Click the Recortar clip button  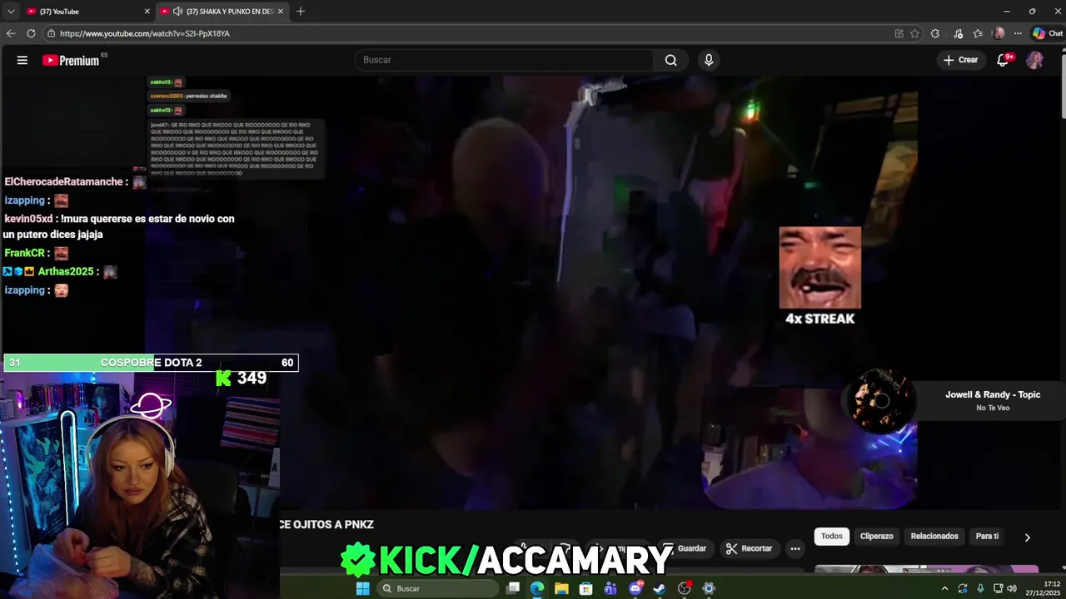(749, 548)
